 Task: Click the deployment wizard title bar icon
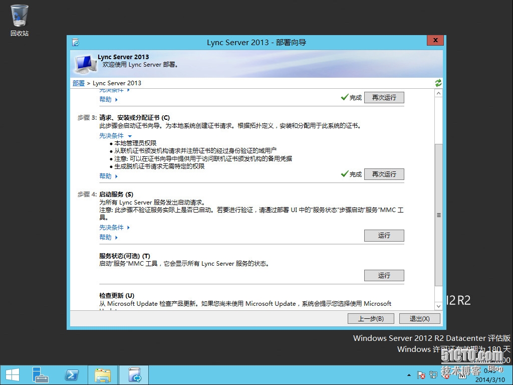tap(76, 43)
